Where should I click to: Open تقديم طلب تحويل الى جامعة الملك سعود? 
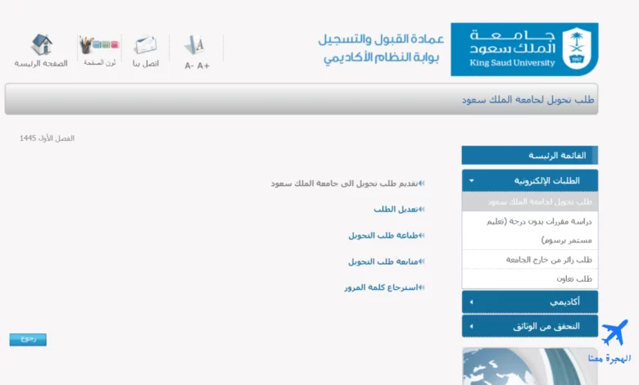coord(344,183)
